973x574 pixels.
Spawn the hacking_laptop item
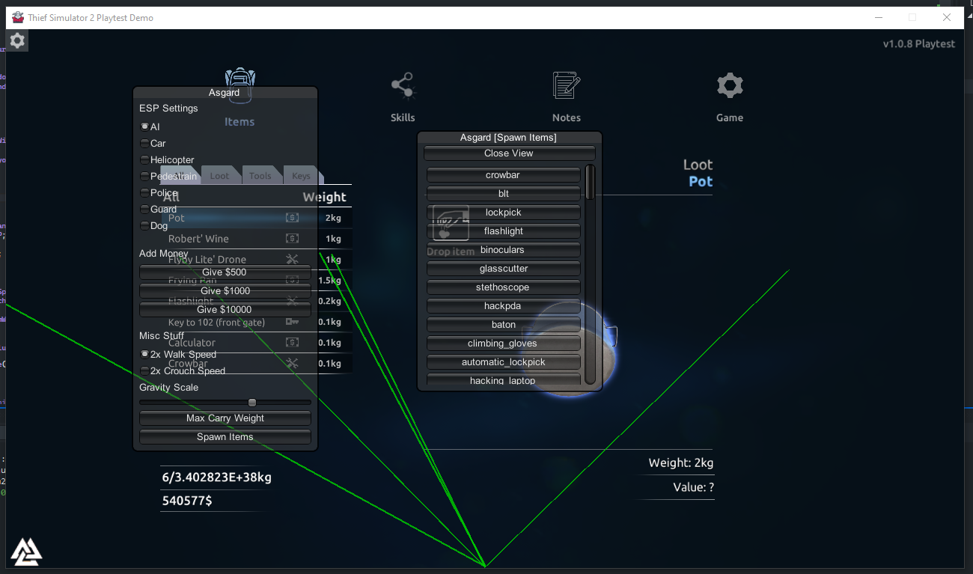coord(503,379)
